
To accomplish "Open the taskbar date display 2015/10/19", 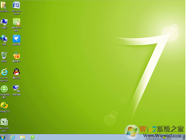I will coord(177,138).
